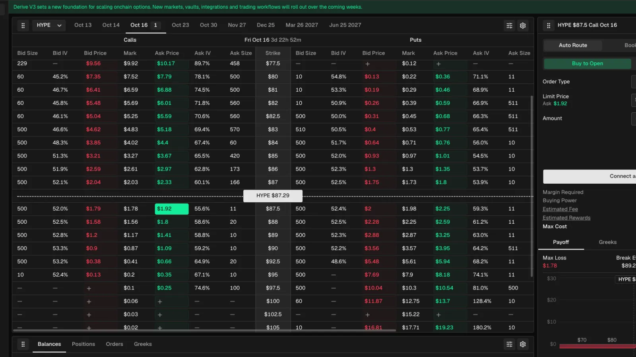Add call ask at $100 strike
The image size is (636, 357).
pos(160,301)
